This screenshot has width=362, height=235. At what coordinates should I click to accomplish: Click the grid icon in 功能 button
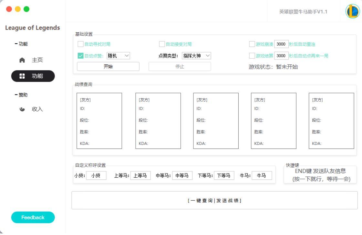tap(22, 76)
